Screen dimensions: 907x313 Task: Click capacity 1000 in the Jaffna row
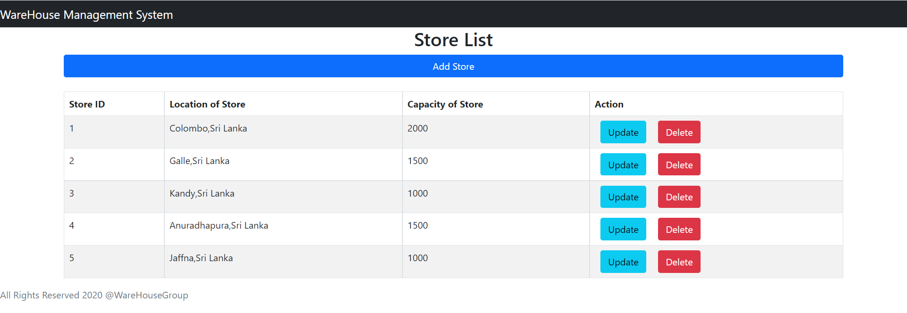tap(496, 262)
